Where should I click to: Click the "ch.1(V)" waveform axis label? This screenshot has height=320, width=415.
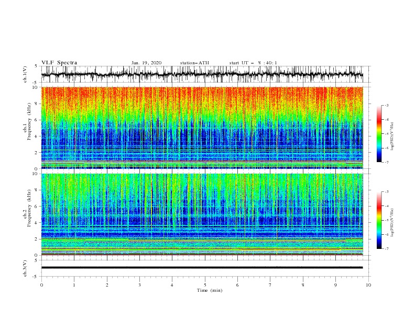coord(25,74)
